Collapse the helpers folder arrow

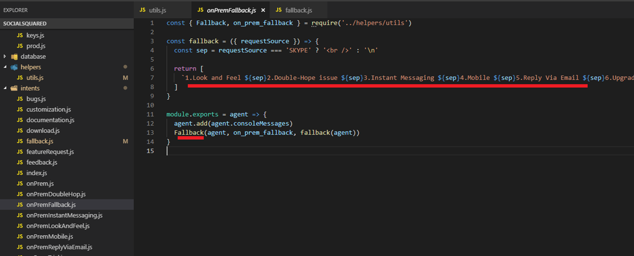pos(5,67)
